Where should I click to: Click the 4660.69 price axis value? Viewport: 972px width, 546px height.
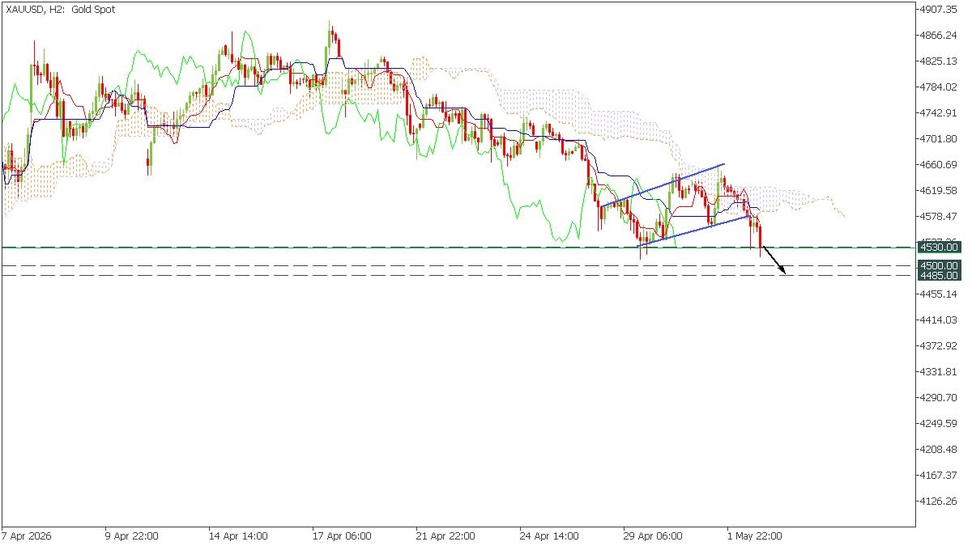coord(940,165)
